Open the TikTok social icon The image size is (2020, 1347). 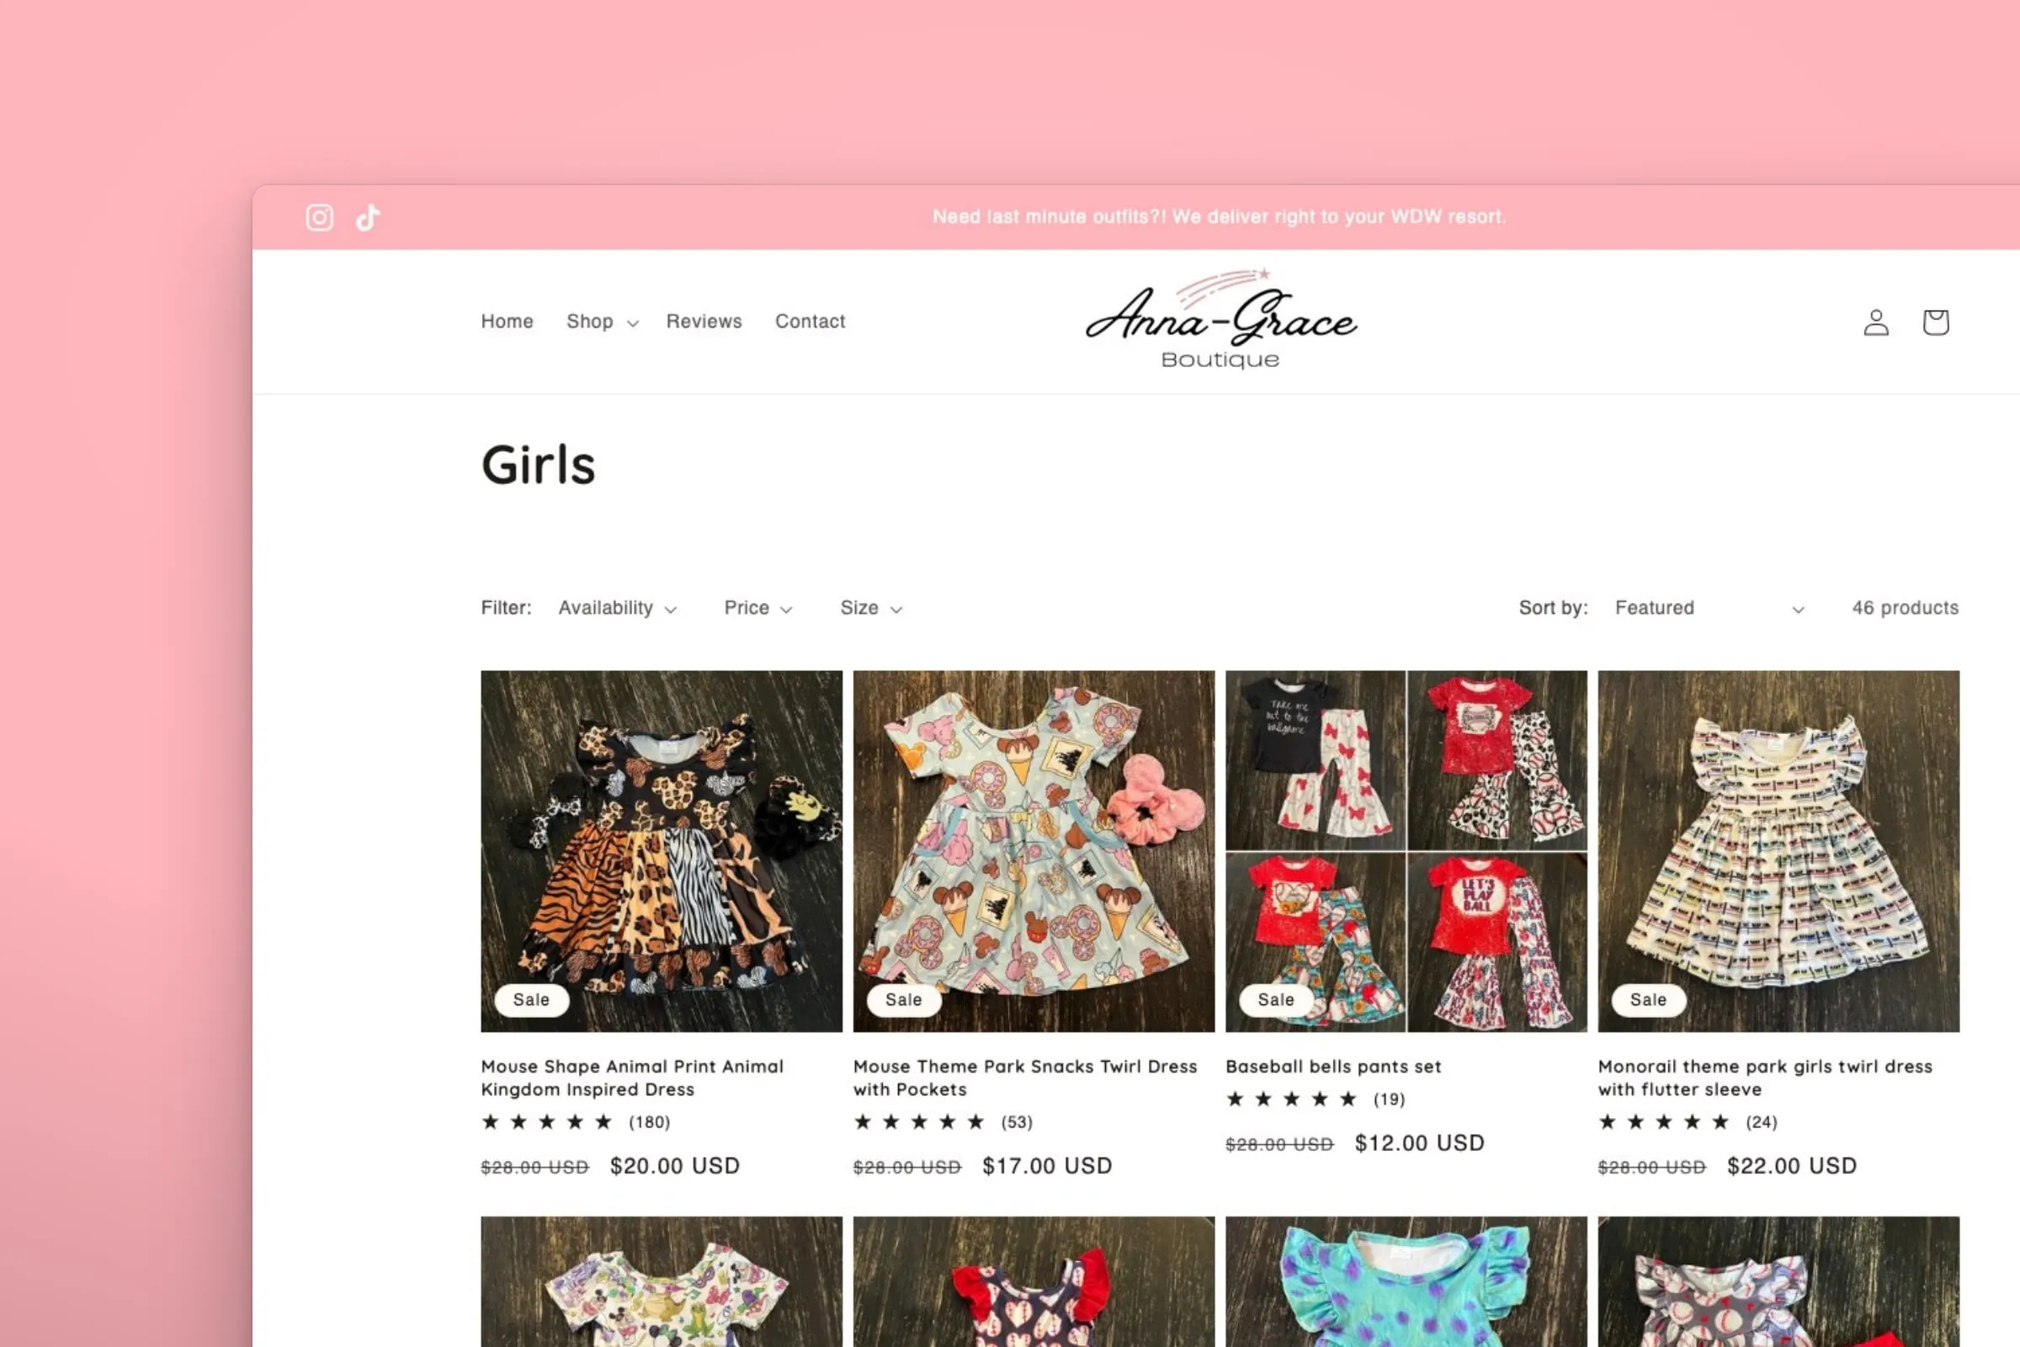[369, 217]
